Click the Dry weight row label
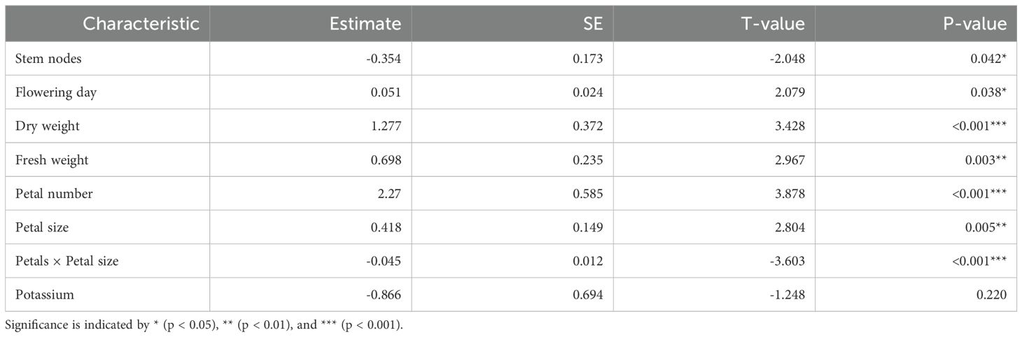 47,126
